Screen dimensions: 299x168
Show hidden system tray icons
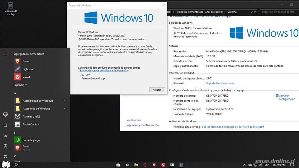[244, 165]
